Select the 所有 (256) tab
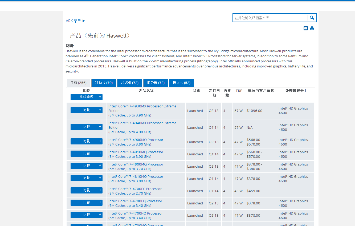The height and width of the screenshot is (226, 355). [x=78, y=83]
